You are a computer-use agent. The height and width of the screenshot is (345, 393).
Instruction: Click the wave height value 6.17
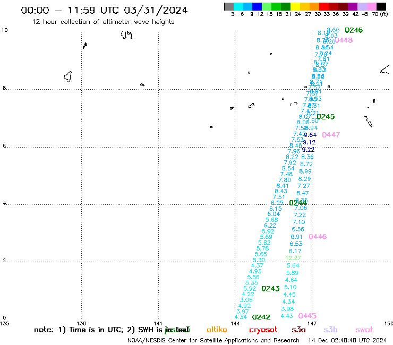(x=295, y=251)
